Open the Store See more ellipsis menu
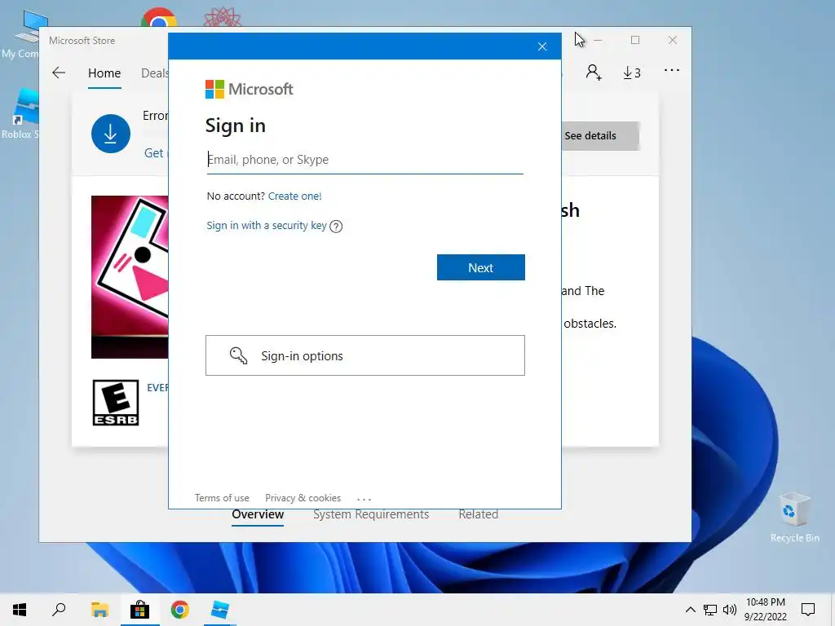This screenshot has width=835, height=626. pos(672,70)
